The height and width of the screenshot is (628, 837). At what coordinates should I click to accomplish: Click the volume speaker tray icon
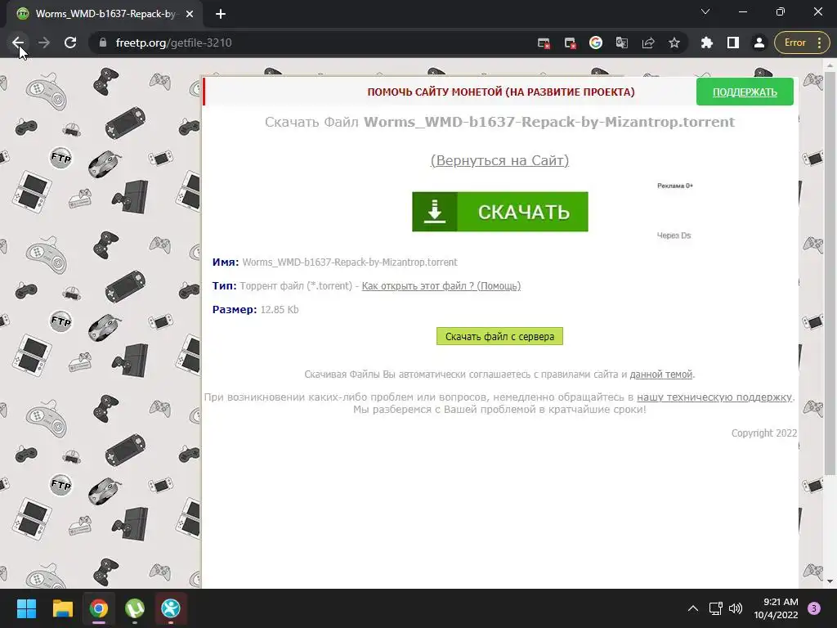tap(736, 608)
